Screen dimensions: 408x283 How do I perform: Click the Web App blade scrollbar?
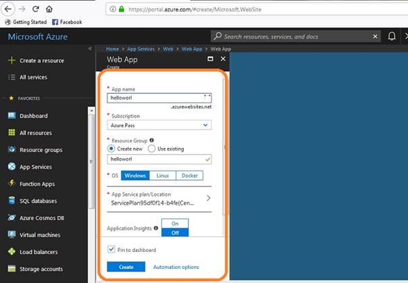pyautogui.click(x=224, y=147)
